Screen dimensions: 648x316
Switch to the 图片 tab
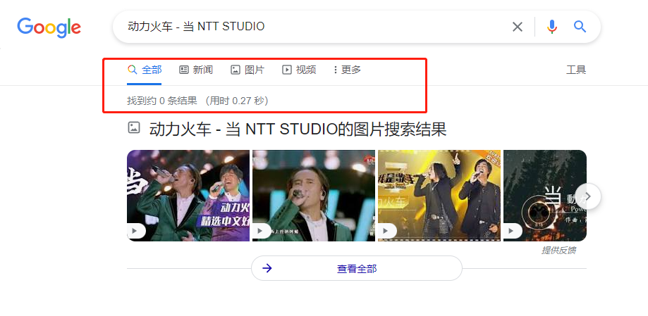pos(247,70)
